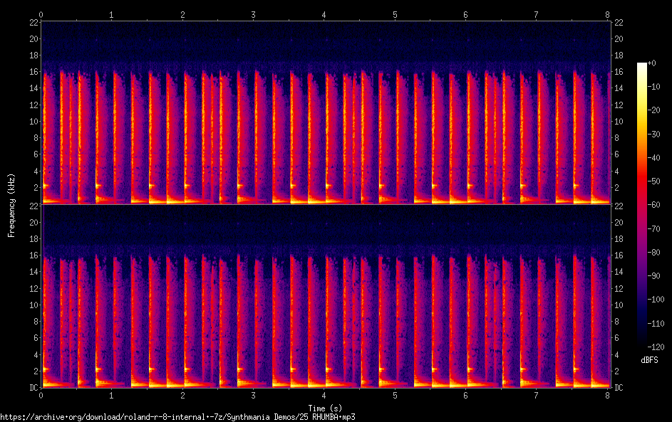Click the archive.org URL text at the bottom

(x=177, y=417)
